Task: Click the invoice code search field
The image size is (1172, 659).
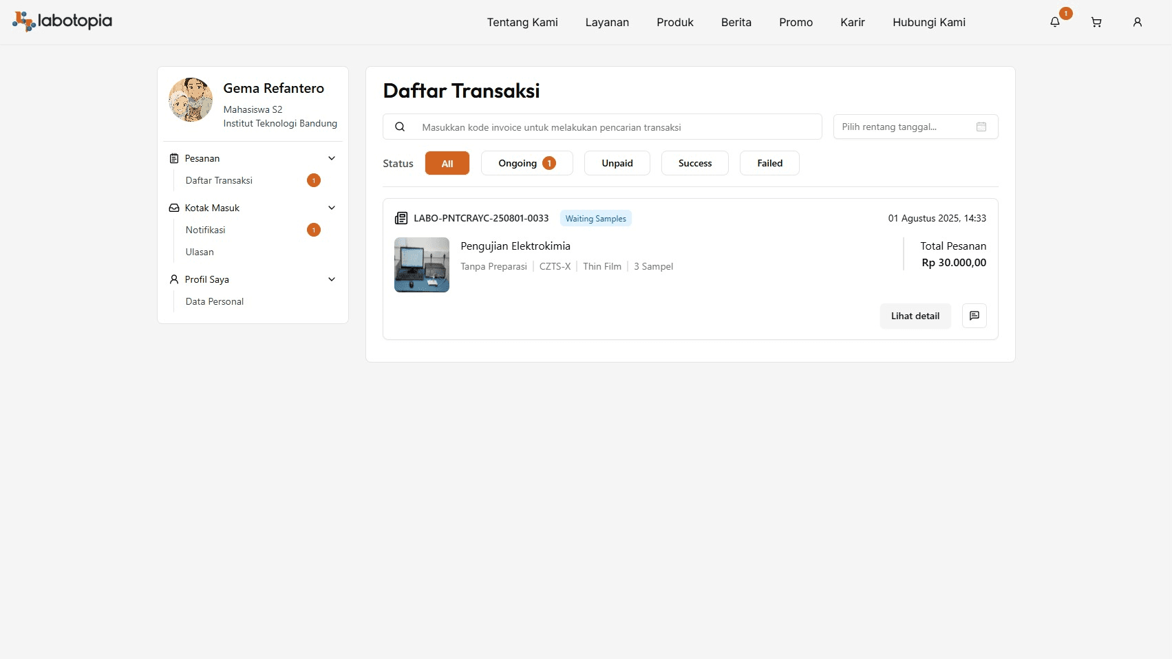Action: point(612,127)
